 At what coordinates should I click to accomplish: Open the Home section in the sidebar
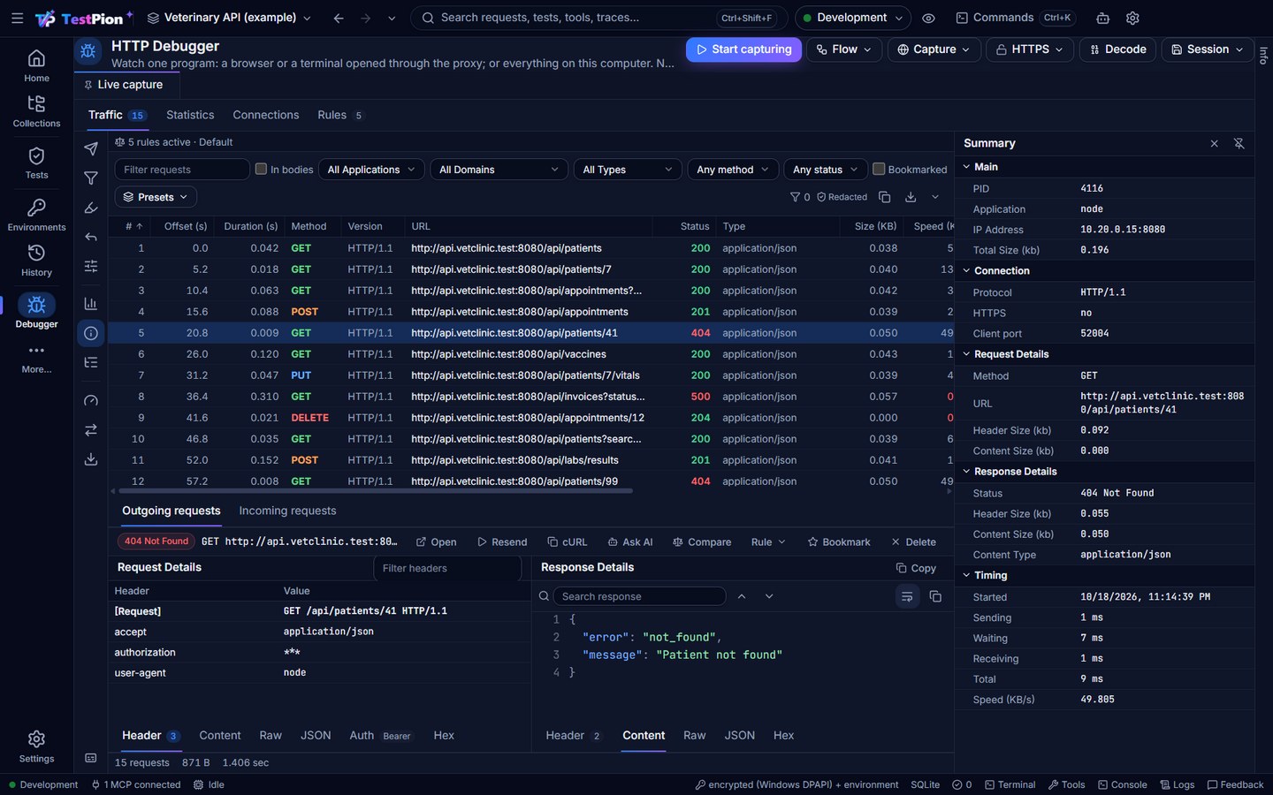coord(36,65)
